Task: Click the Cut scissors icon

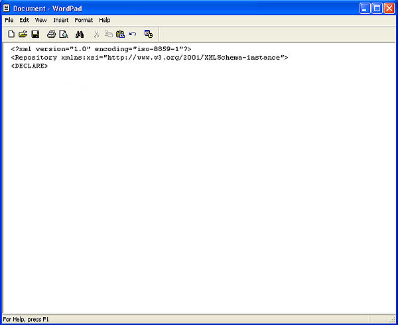Action: pyautogui.click(x=96, y=34)
